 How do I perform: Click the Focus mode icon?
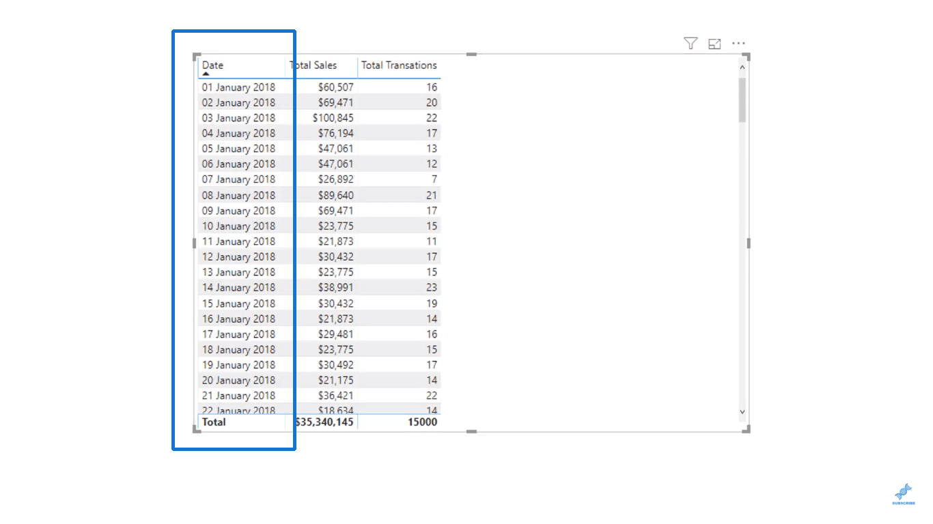coord(714,44)
